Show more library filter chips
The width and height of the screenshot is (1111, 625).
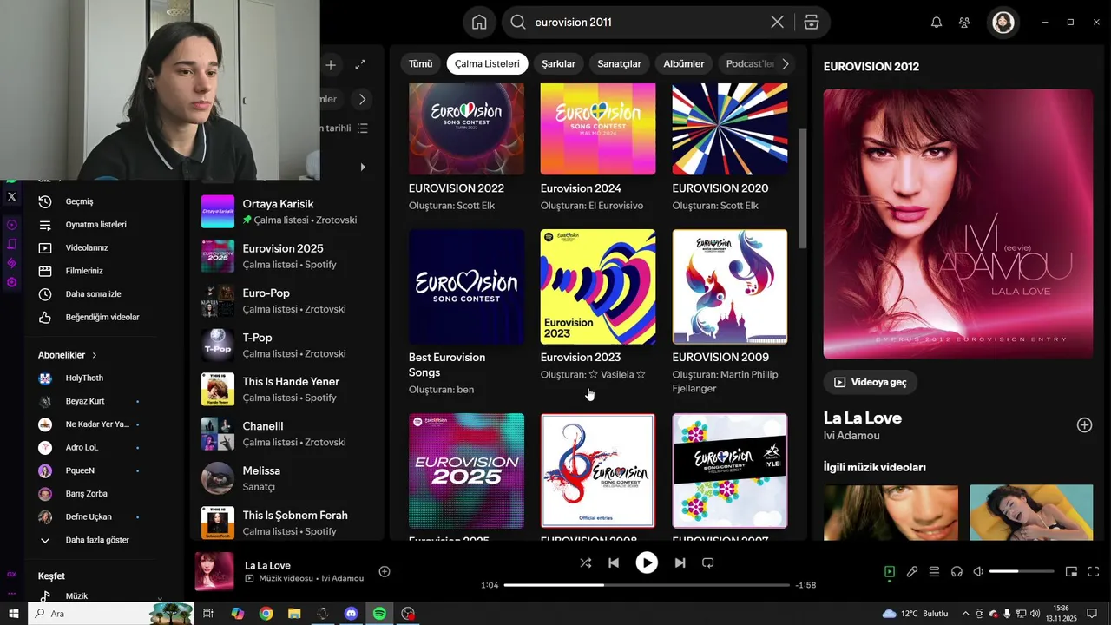click(362, 99)
